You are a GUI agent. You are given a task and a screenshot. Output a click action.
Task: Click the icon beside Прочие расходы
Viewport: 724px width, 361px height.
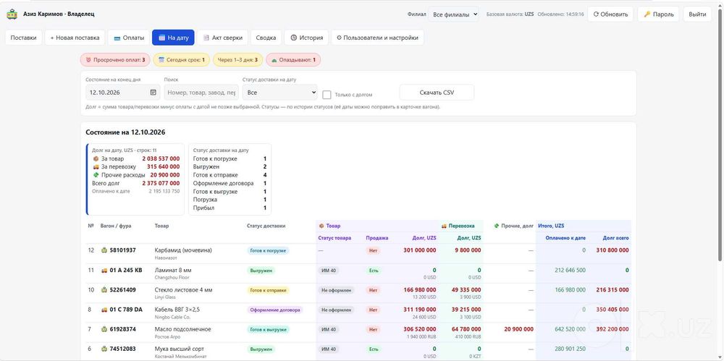[96, 175]
